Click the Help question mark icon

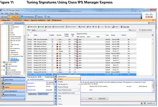pyautogui.click(x=45, y=17)
